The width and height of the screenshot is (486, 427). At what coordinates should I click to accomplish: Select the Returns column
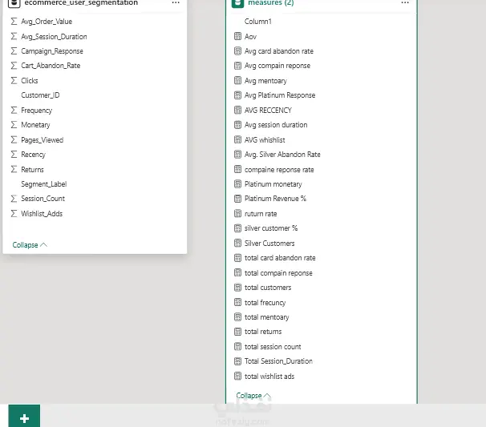(32, 169)
